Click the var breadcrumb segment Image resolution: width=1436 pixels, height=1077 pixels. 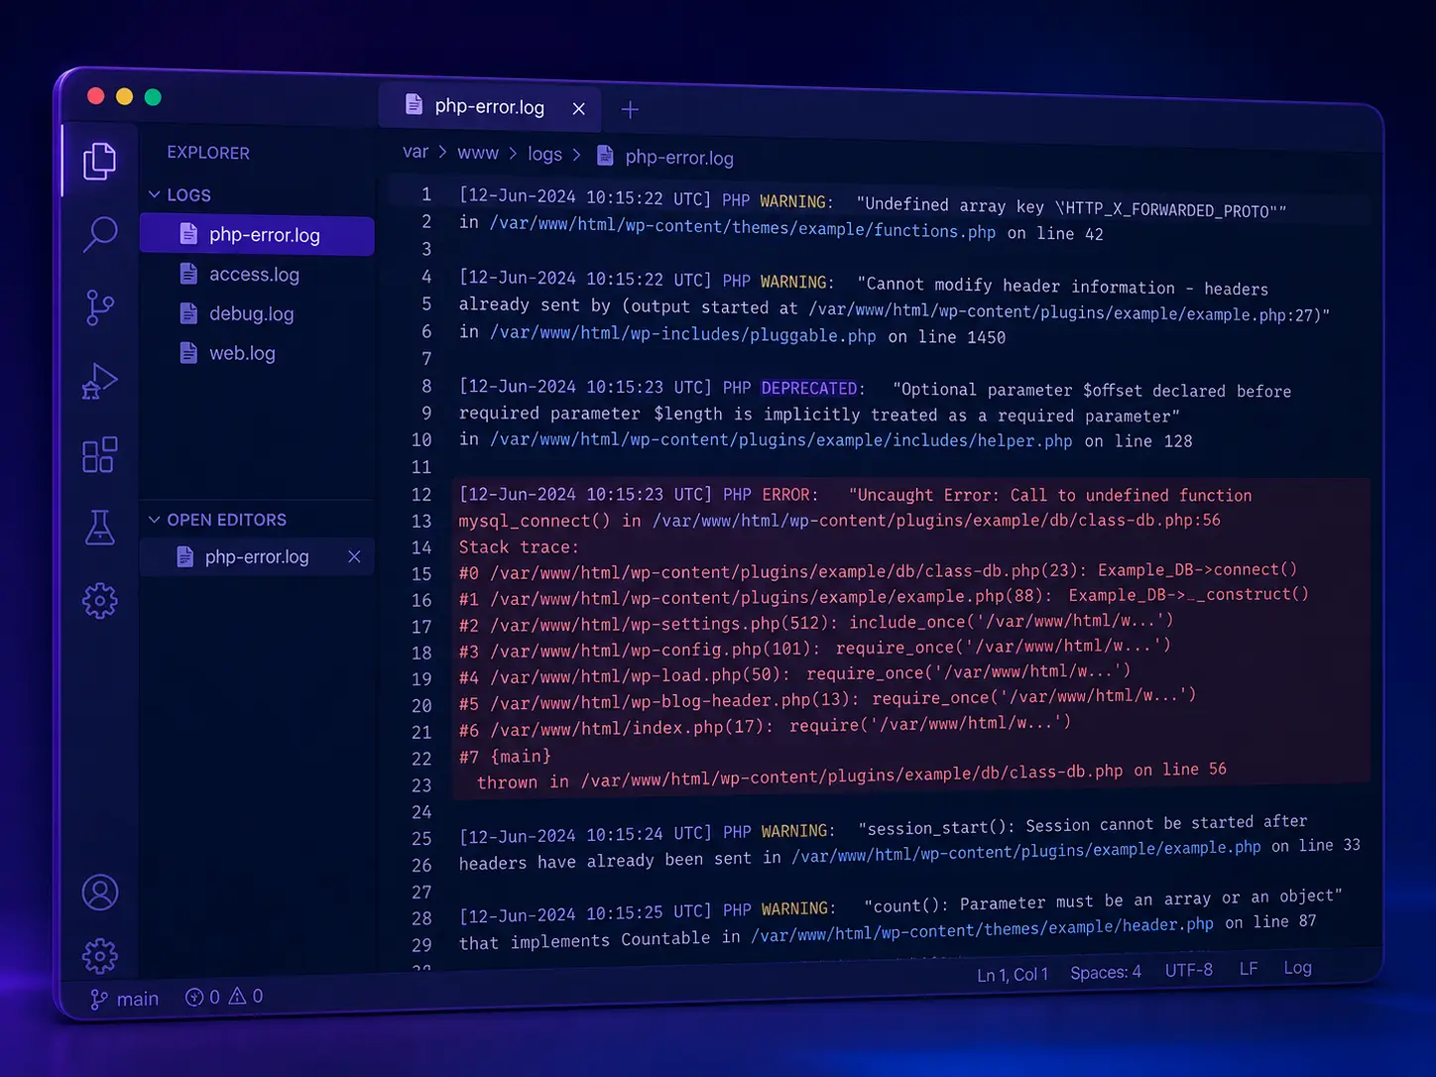click(x=416, y=152)
